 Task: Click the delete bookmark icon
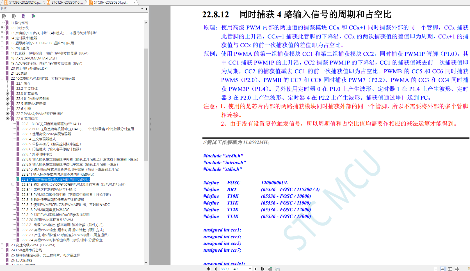[x=4, y=16]
